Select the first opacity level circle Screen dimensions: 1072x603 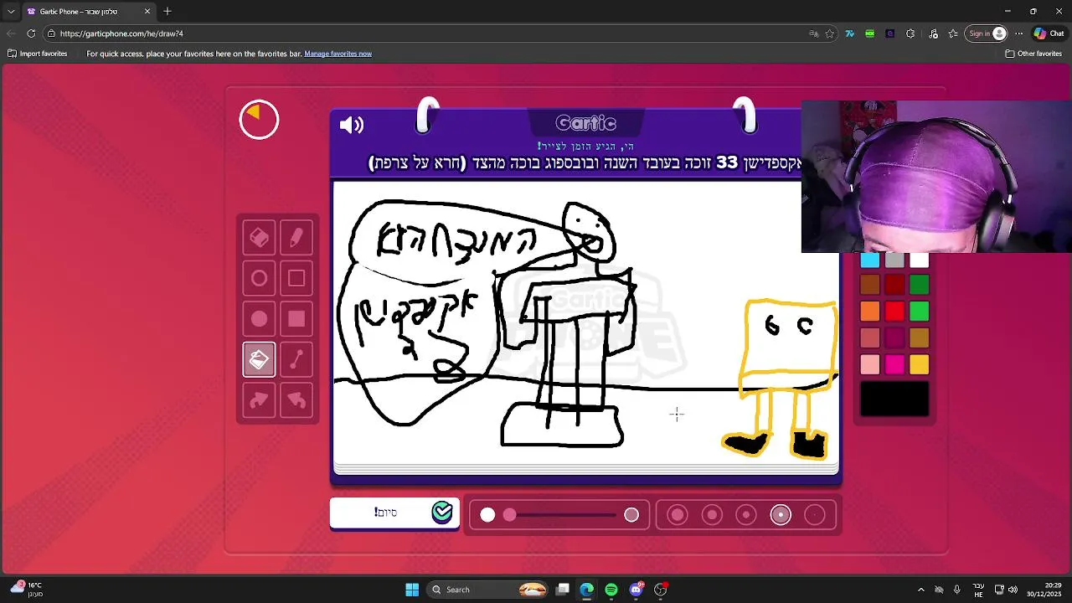point(678,515)
